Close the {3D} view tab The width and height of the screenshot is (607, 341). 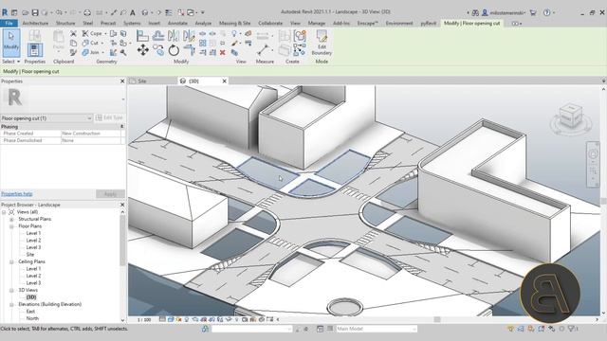(x=224, y=81)
